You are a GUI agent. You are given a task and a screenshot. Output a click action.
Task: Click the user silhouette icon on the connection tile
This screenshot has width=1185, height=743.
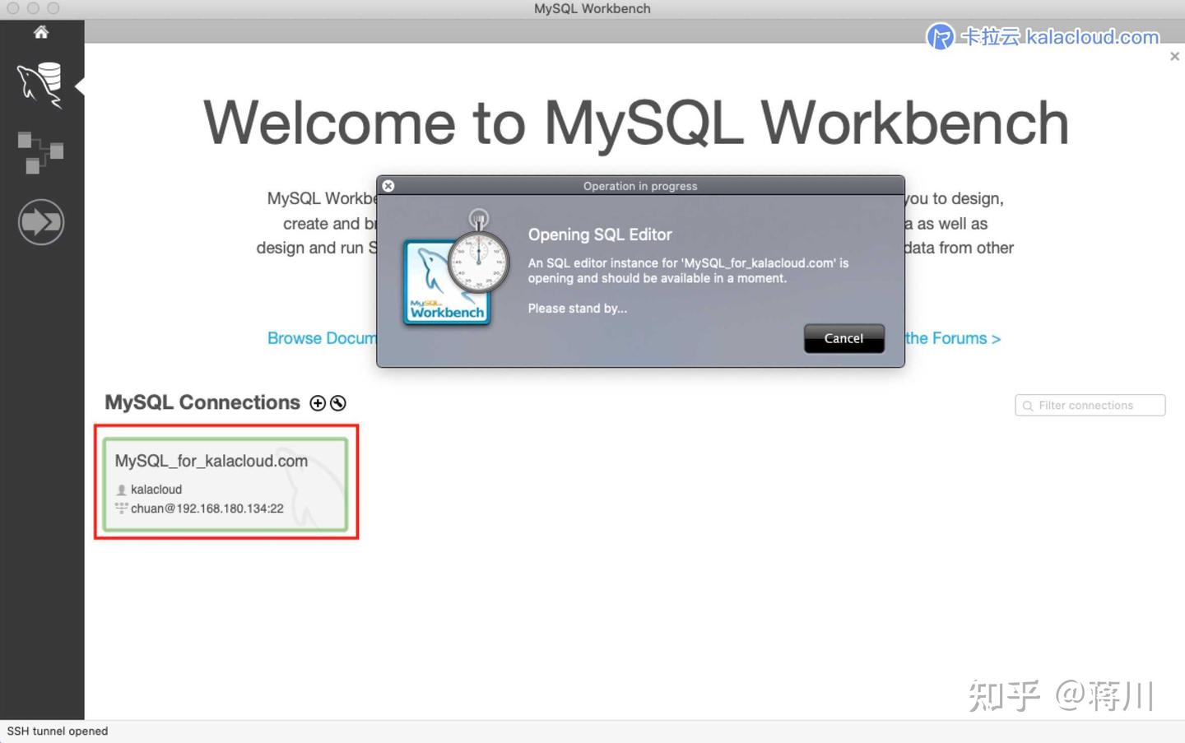click(x=122, y=489)
